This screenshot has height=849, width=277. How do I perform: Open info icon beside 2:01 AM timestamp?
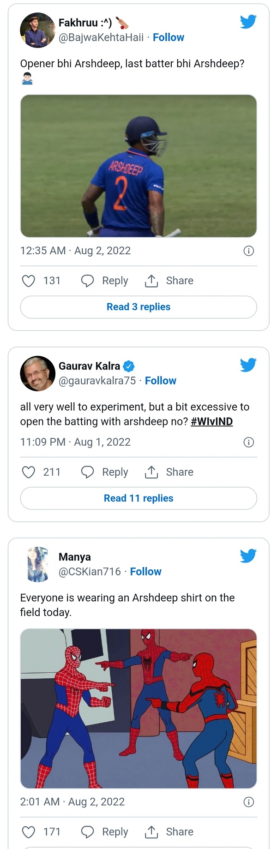[x=248, y=802]
